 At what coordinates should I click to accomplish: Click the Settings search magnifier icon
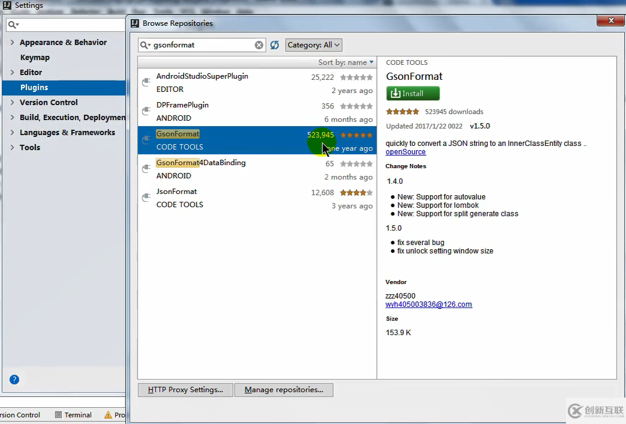tap(13, 25)
